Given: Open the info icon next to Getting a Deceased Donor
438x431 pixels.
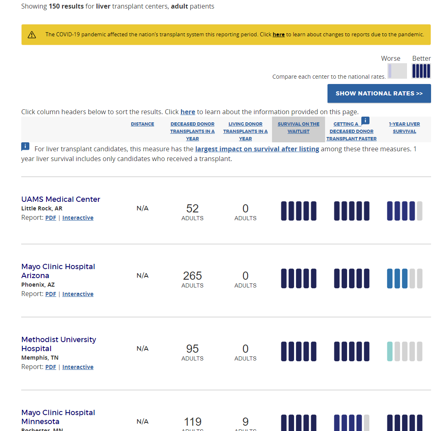Looking at the screenshot, I should [365, 121].
